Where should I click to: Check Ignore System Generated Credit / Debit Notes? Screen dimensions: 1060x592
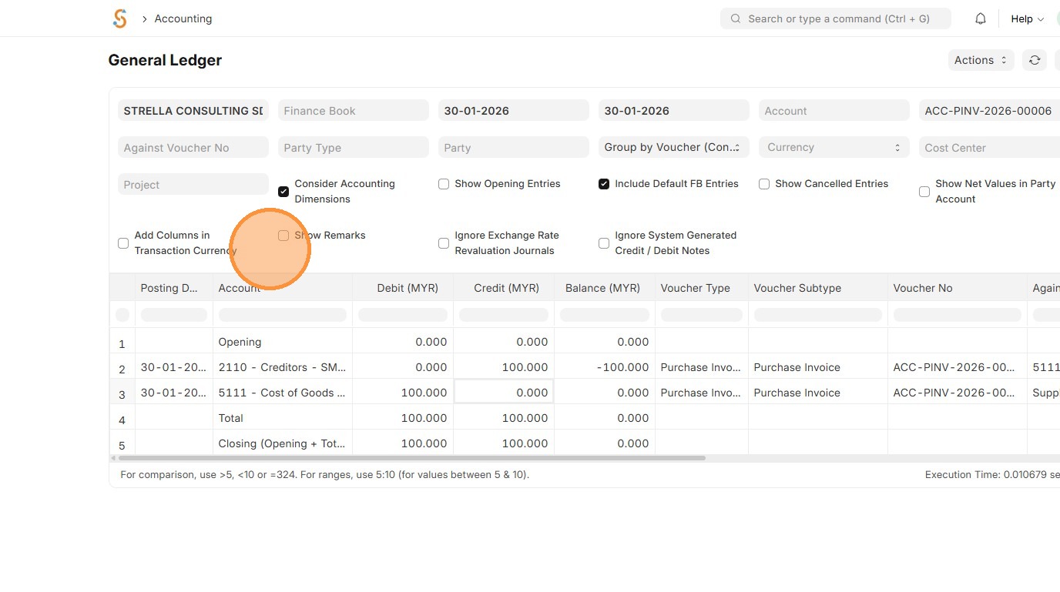[604, 243]
